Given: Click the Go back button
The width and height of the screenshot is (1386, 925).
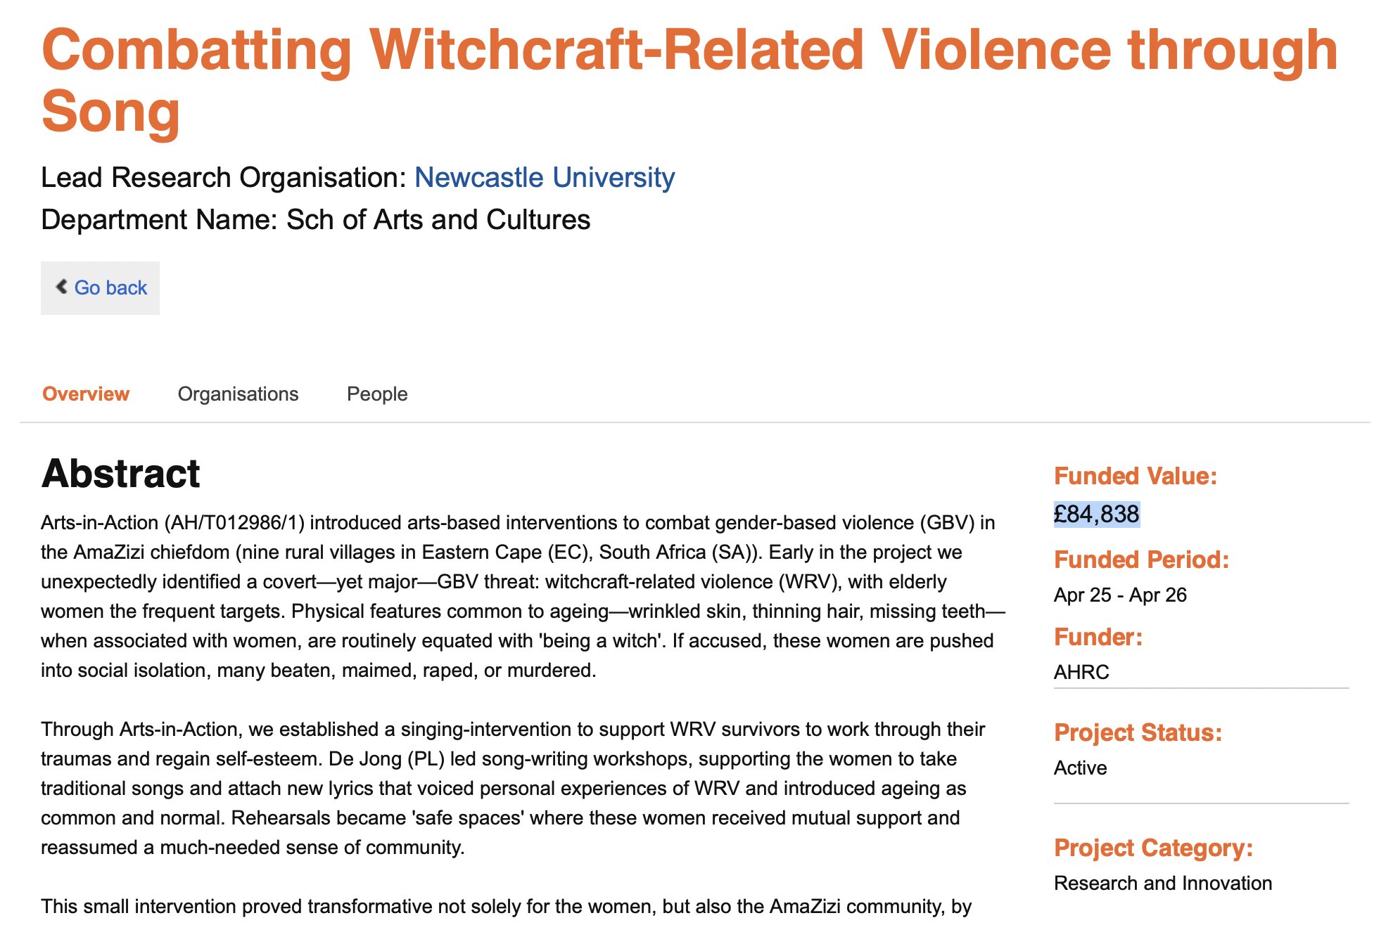Looking at the screenshot, I should pos(100,288).
